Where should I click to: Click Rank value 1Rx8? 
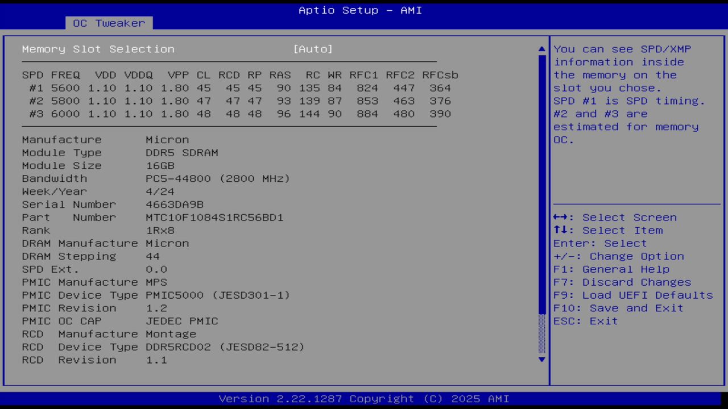tap(160, 231)
